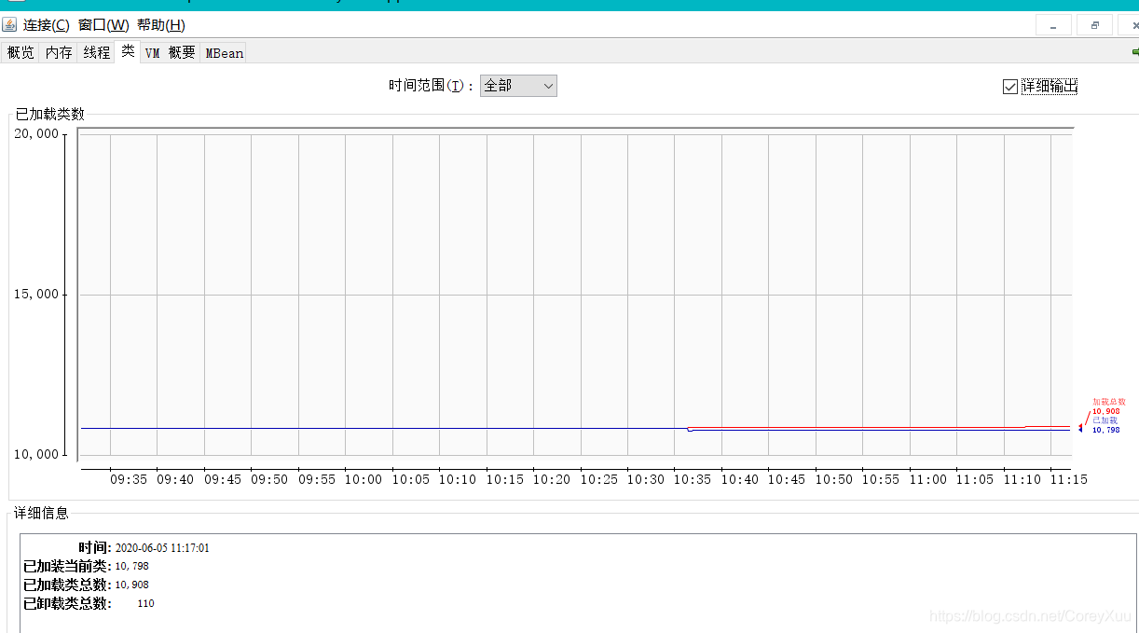Screen dimensions: 1139x633
Task: Click the blue 10,798 legend value
Action: coord(1106,430)
